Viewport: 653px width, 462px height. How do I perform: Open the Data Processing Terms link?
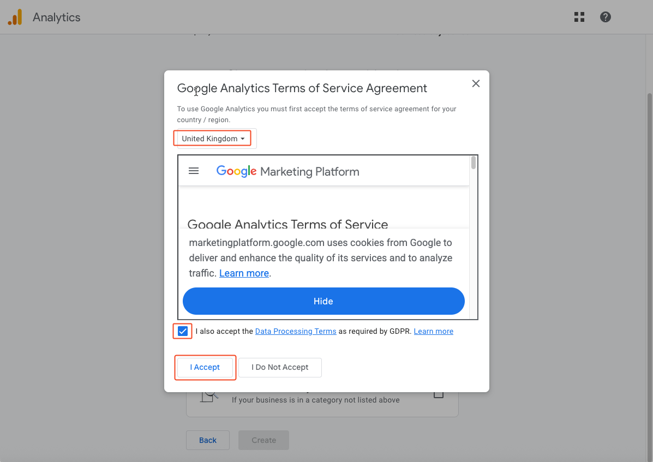tap(296, 331)
